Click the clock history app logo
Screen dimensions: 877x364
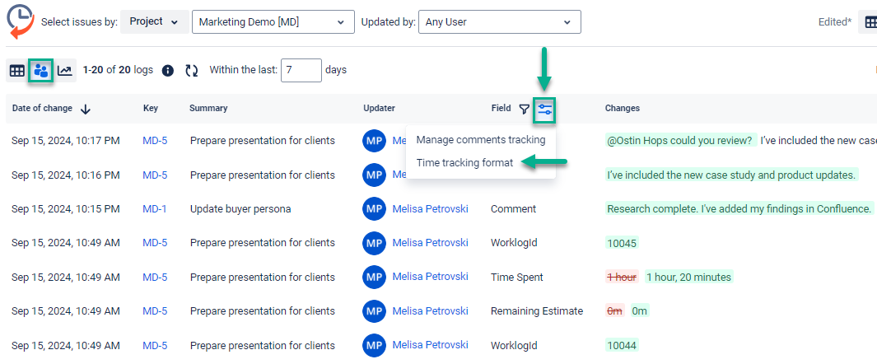21,21
